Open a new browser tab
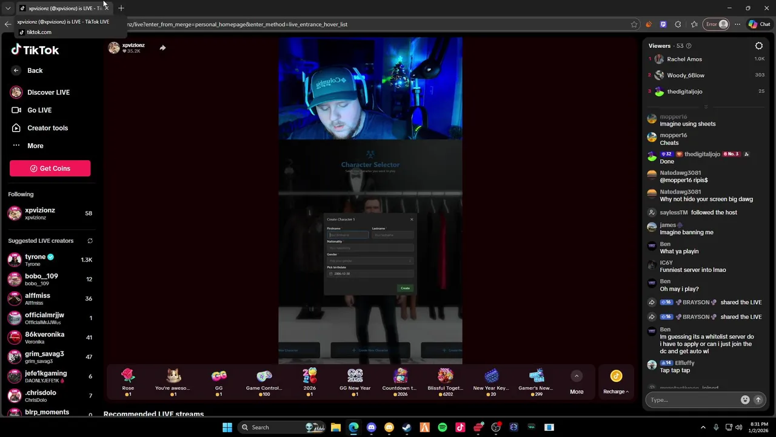Screen dimensions: 776x437 point(121,8)
